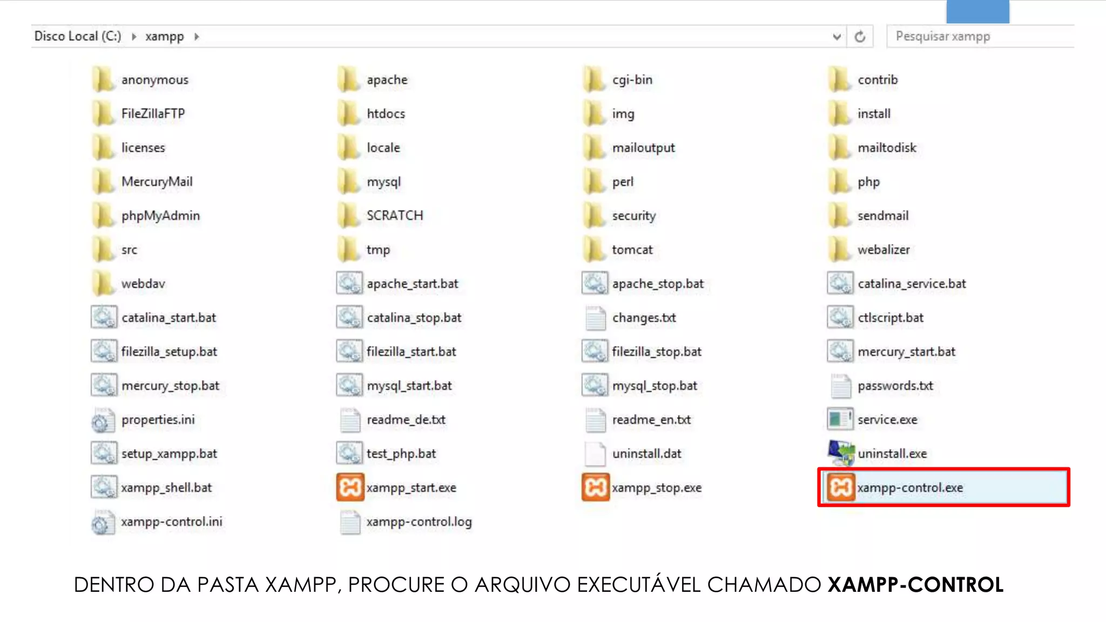Select the xampp-control.ini gear icon
1106x622 pixels.
point(103,522)
